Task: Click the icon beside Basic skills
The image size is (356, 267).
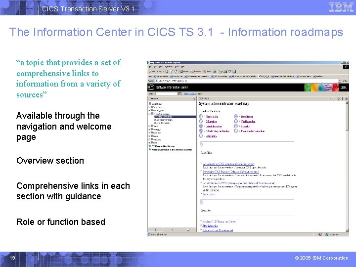Action: 201,117
